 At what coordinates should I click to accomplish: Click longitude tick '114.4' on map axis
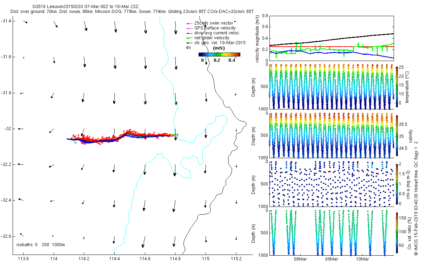114,259
